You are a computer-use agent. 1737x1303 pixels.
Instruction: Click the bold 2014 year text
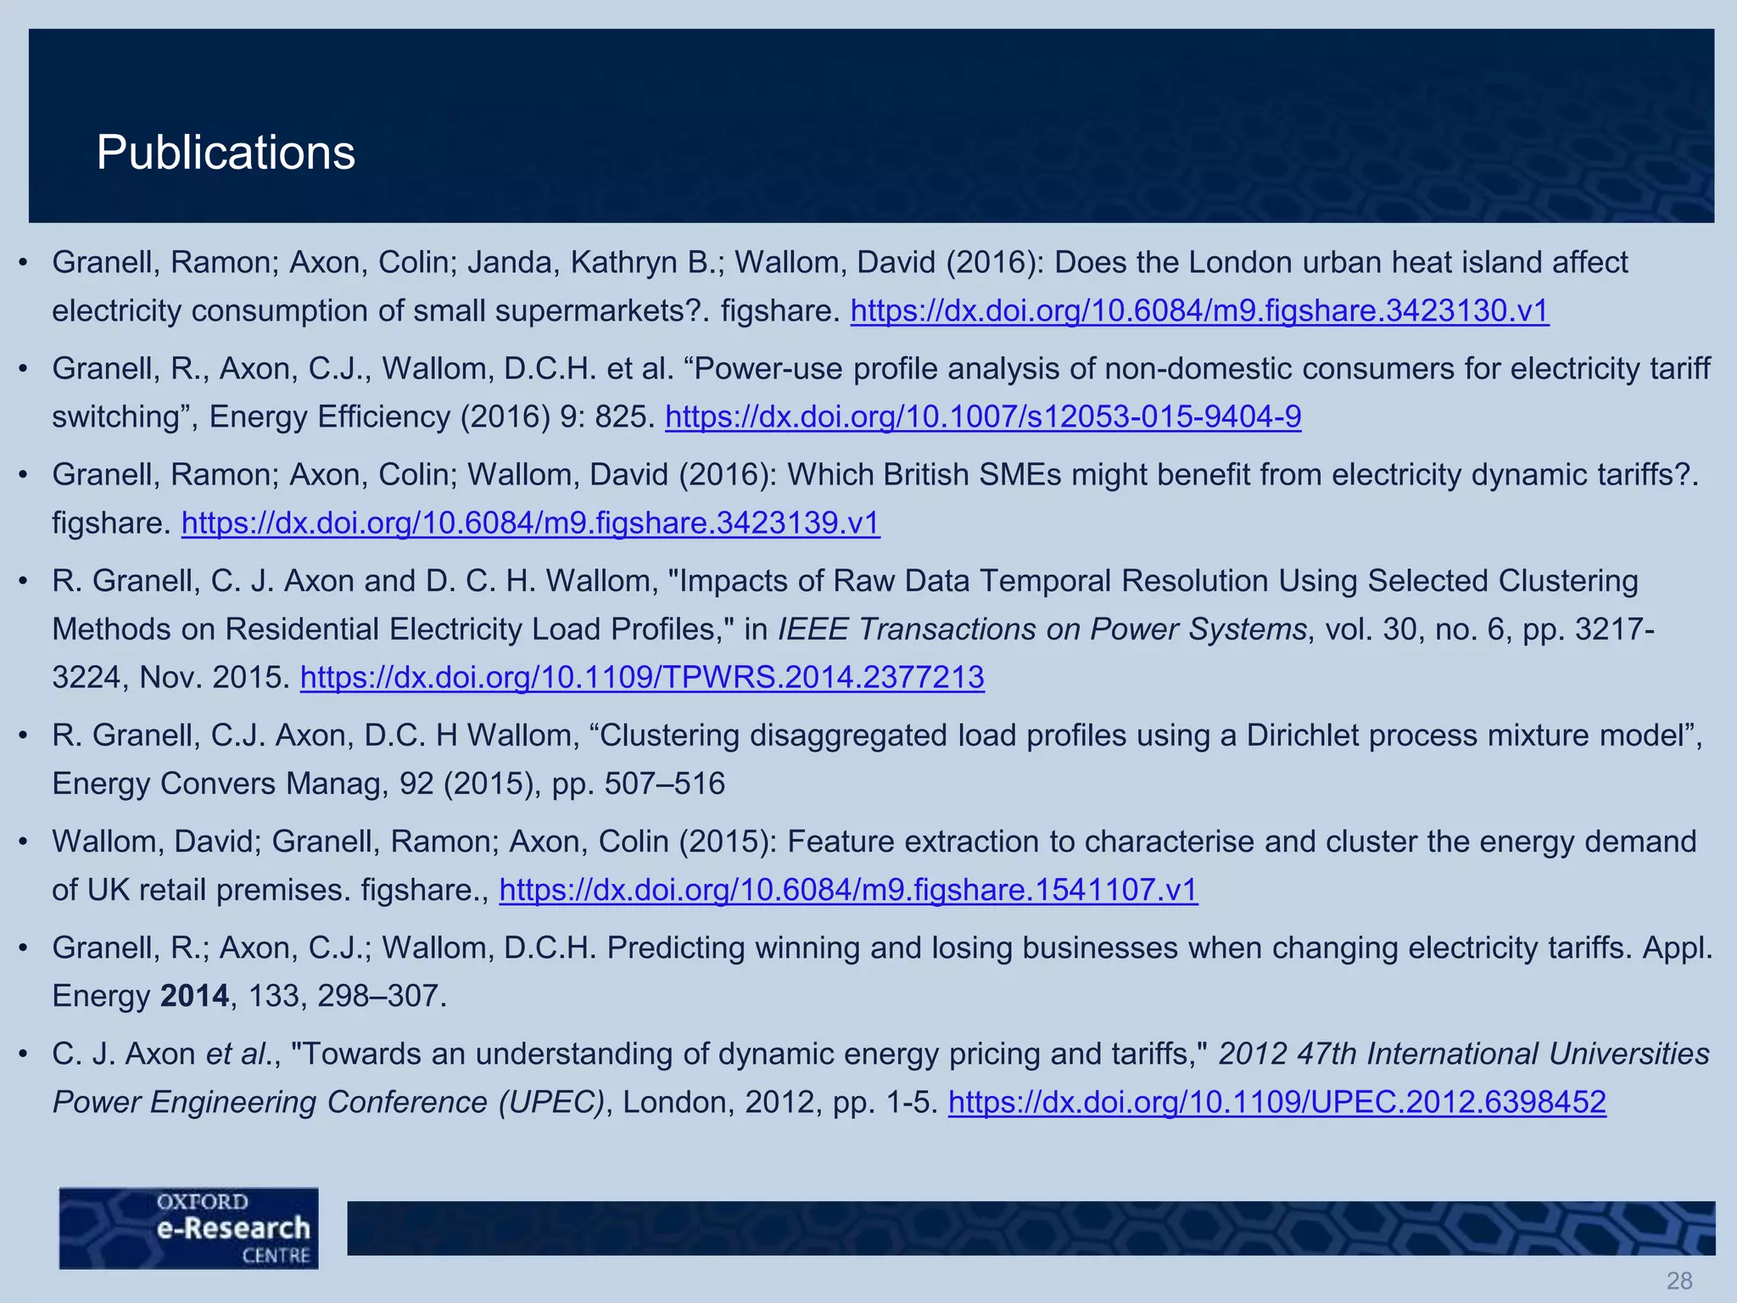click(x=194, y=995)
